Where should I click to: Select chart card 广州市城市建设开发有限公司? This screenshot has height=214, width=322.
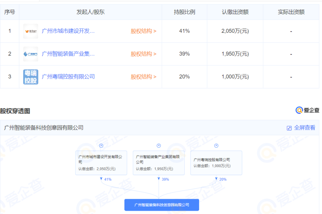tap(101, 163)
